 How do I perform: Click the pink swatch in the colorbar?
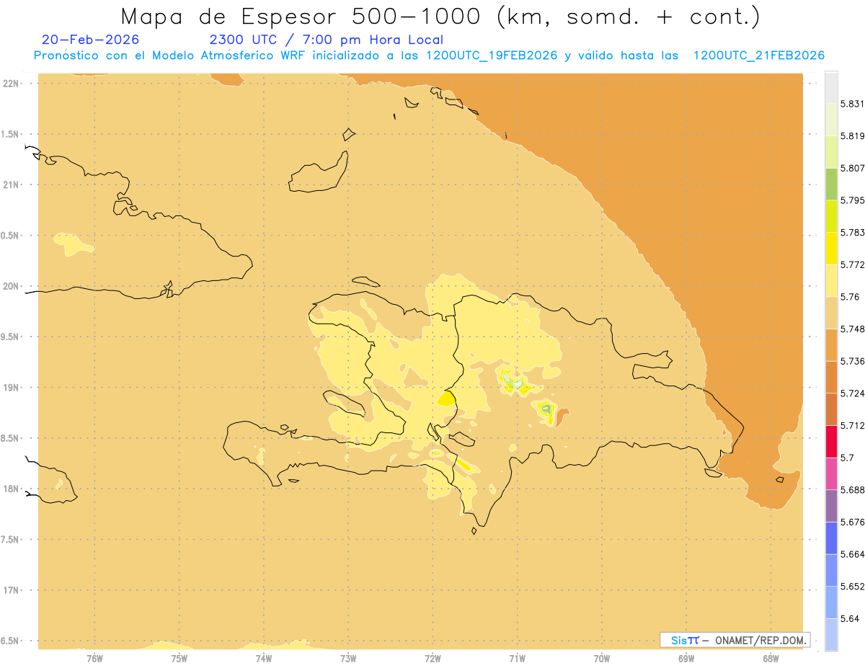tap(831, 473)
